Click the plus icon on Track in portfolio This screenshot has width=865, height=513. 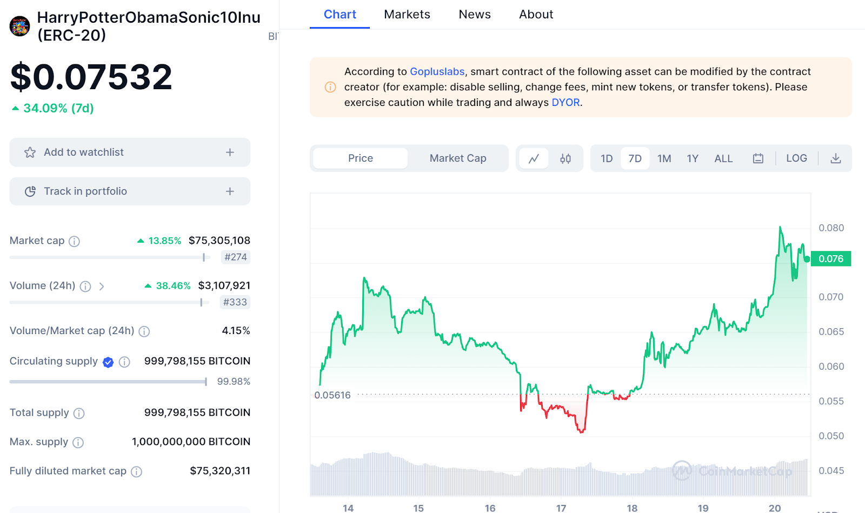tap(230, 191)
